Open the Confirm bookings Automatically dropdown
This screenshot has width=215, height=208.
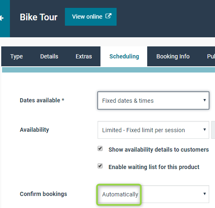[x=153, y=194]
